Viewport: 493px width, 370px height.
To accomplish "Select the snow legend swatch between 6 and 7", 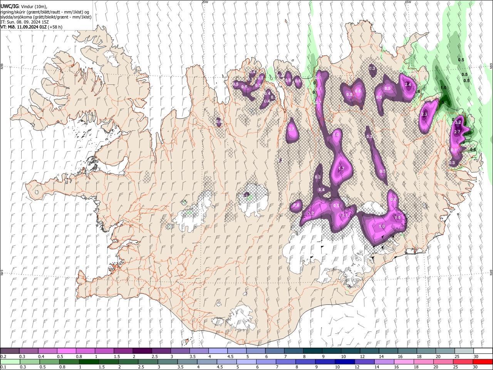I will (x=274, y=351).
